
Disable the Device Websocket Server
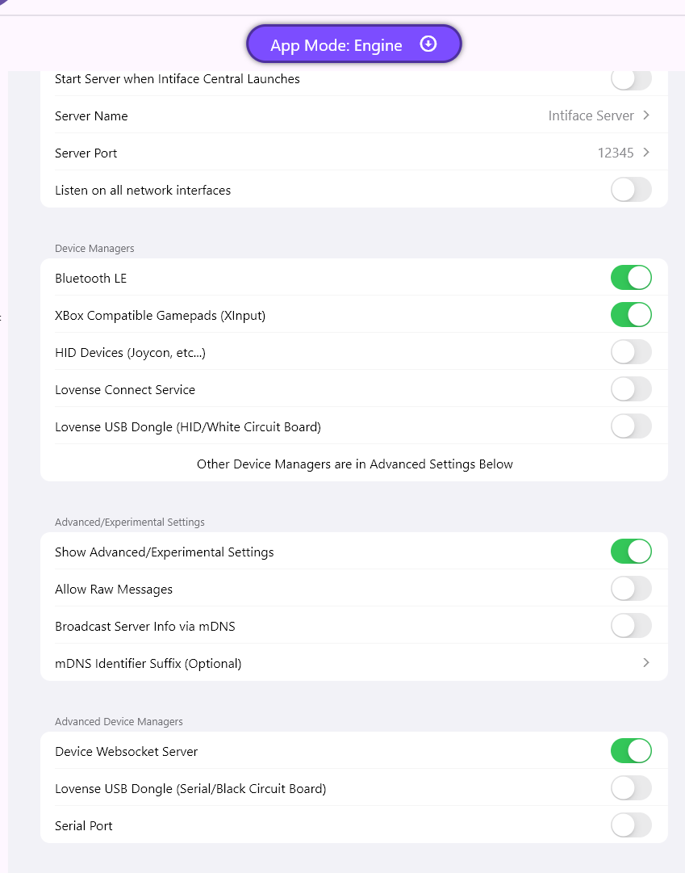(x=631, y=751)
